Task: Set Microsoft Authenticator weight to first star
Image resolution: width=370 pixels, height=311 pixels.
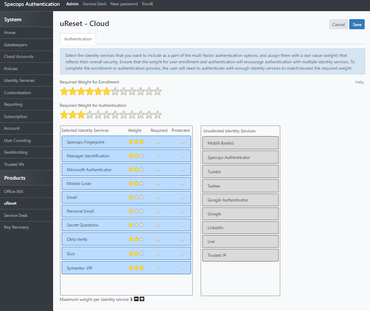Action: pos(131,170)
